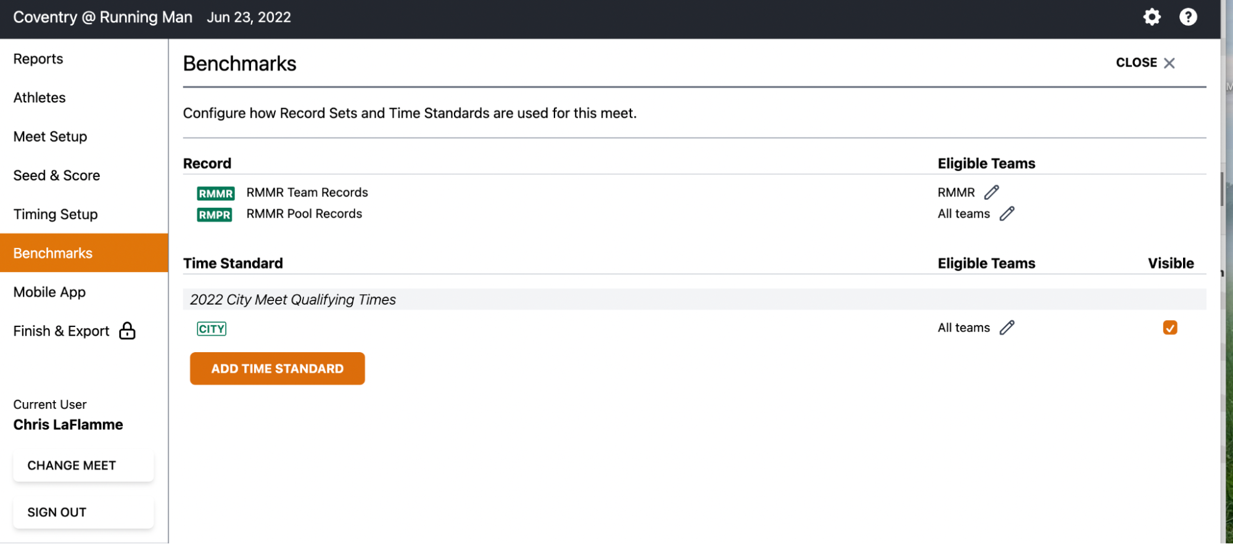The width and height of the screenshot is (1233, 544).
Task: Open Meet Setup in the sidebar
Action: (50, 137)
